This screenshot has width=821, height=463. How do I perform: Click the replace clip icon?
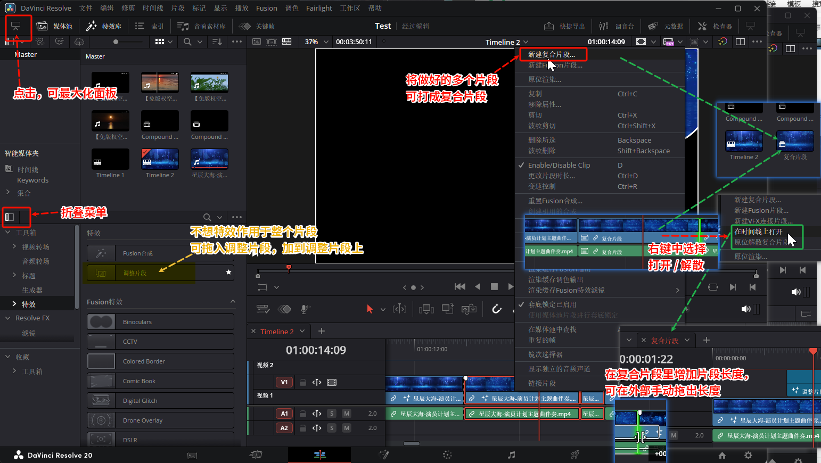coord(469,309)
